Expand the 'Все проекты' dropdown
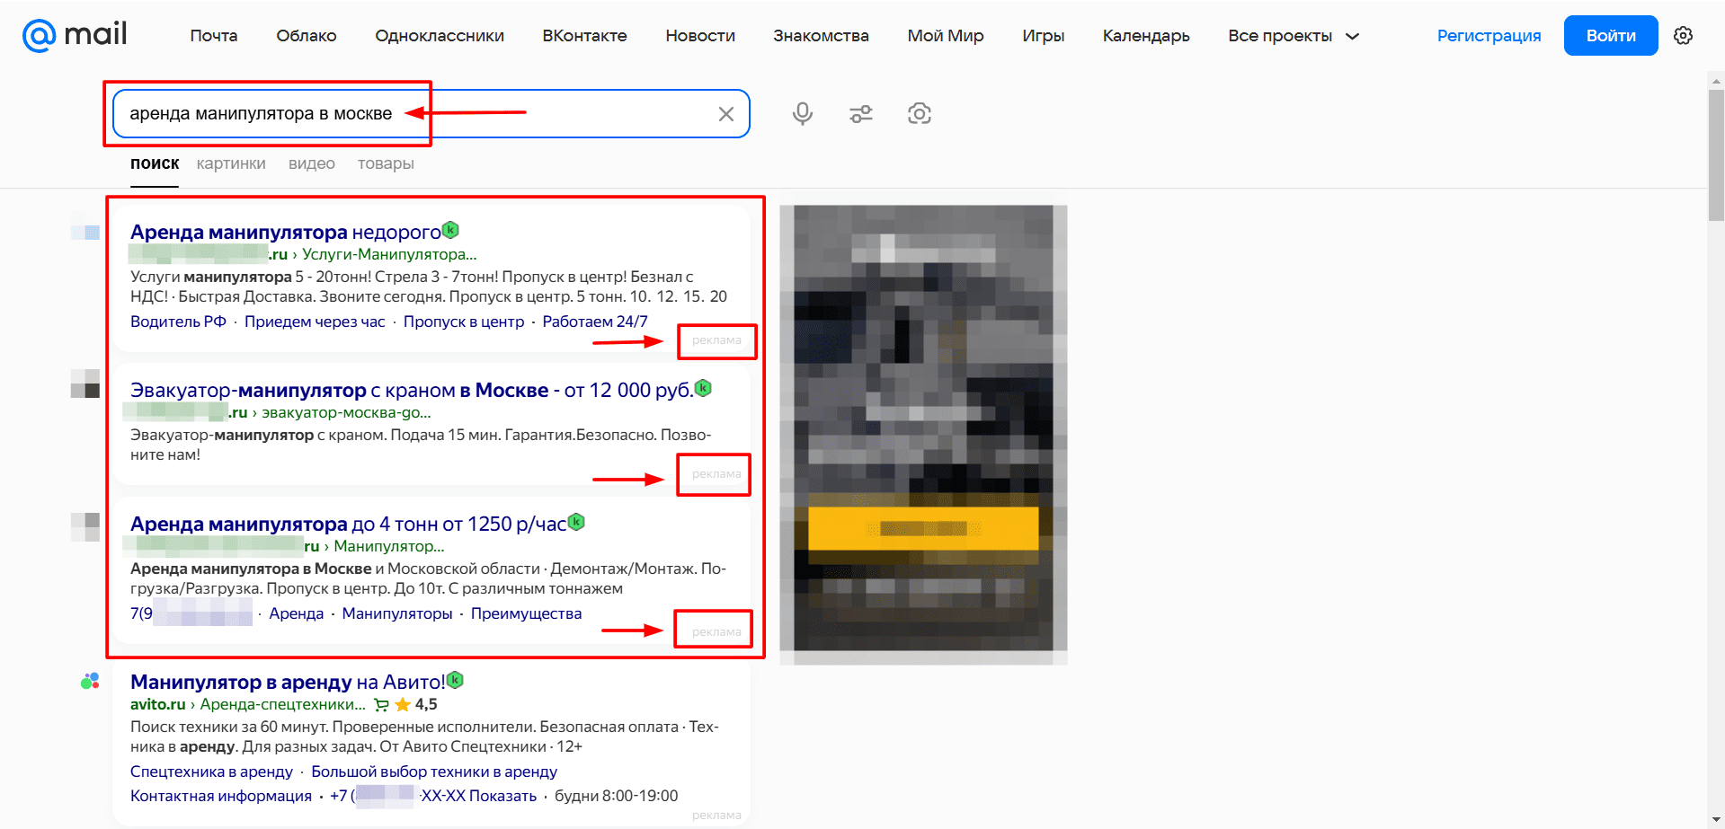 pos(1294,36)
